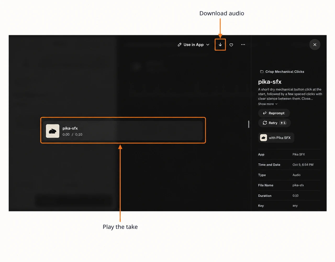This screenshot has width=335, height=262.
Task: Click the take description paragraph text
Action: [290, 94]
